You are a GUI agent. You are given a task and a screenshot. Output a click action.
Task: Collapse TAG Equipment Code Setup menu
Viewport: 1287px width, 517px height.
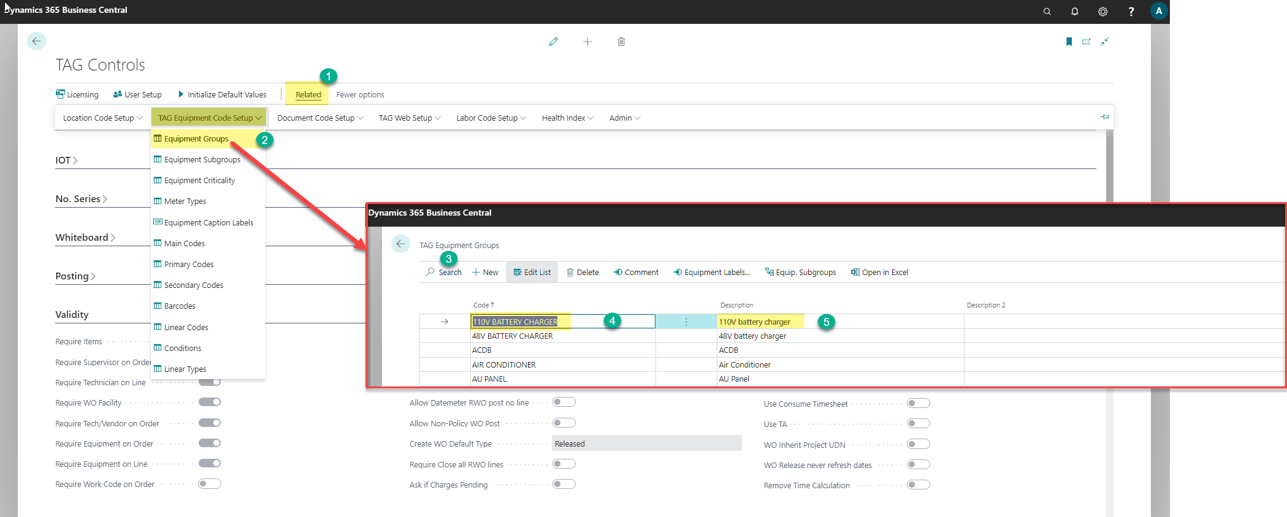click(210, 118)
